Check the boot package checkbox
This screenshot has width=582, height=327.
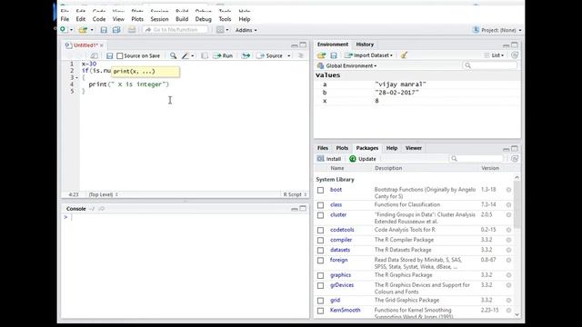(x=320, y=190)
